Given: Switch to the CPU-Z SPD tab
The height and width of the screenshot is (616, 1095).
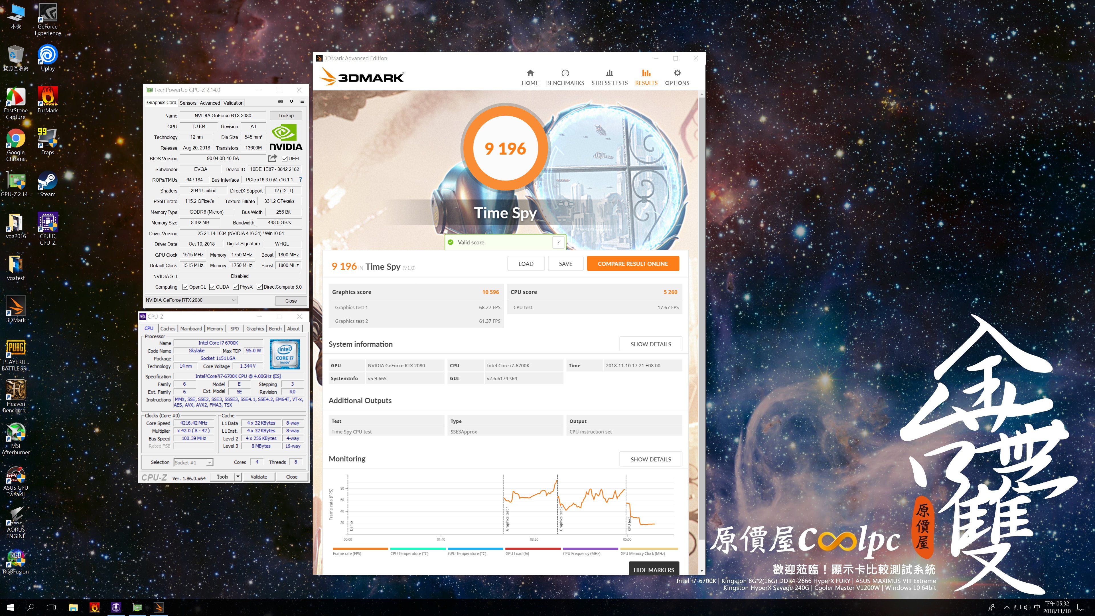Looking at the screenshot, I should (234, 329).
